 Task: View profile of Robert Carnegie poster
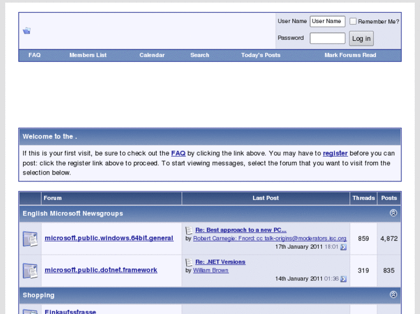[270, 239]
